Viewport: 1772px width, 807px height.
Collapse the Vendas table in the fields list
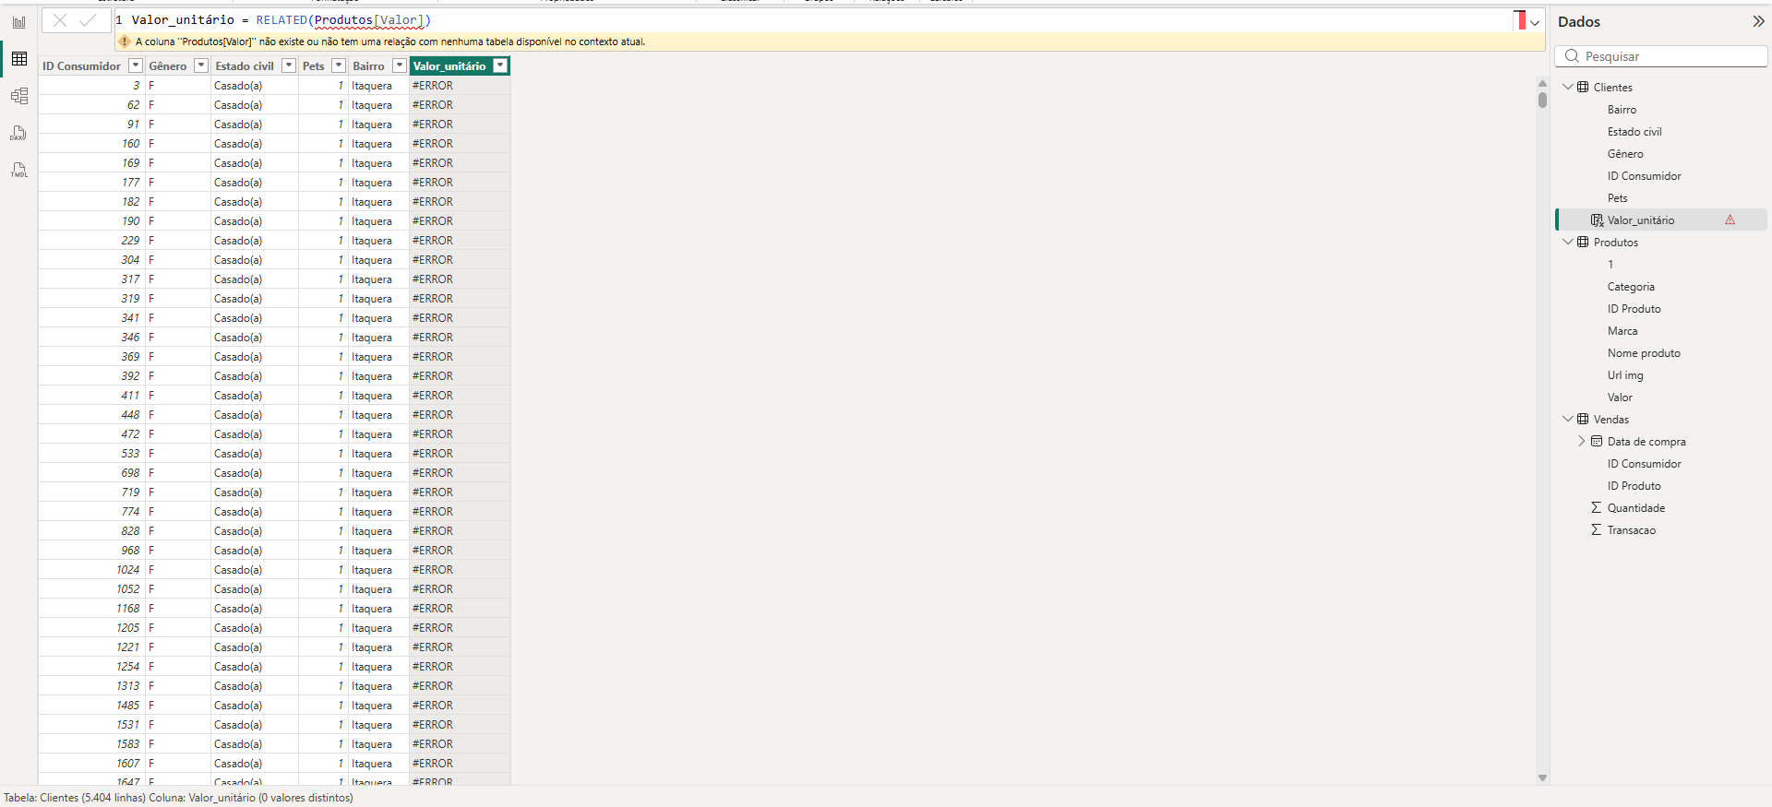click(x=1567, y=419)
